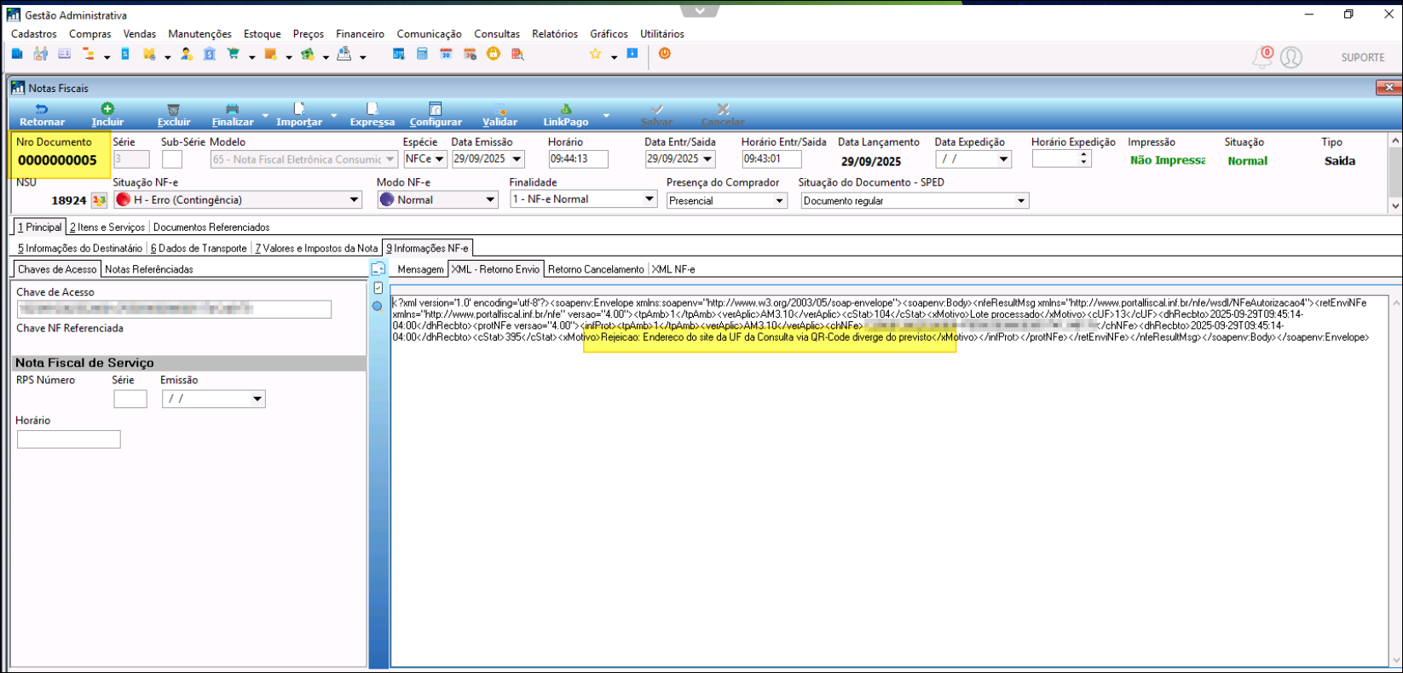Switch to the 2 Itens e Serviços tab
Viewport: 1403px width, 673px height.
coord(107,227)
